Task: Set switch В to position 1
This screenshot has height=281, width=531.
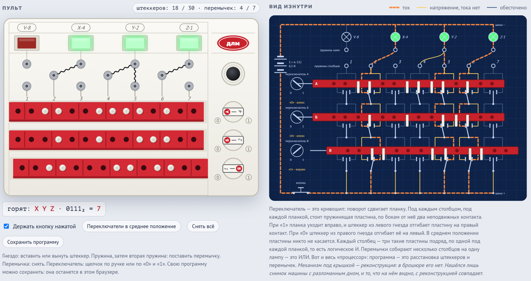Action: [249, 177]
